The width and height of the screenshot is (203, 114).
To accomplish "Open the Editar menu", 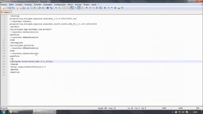I will (x=11, y=4).
